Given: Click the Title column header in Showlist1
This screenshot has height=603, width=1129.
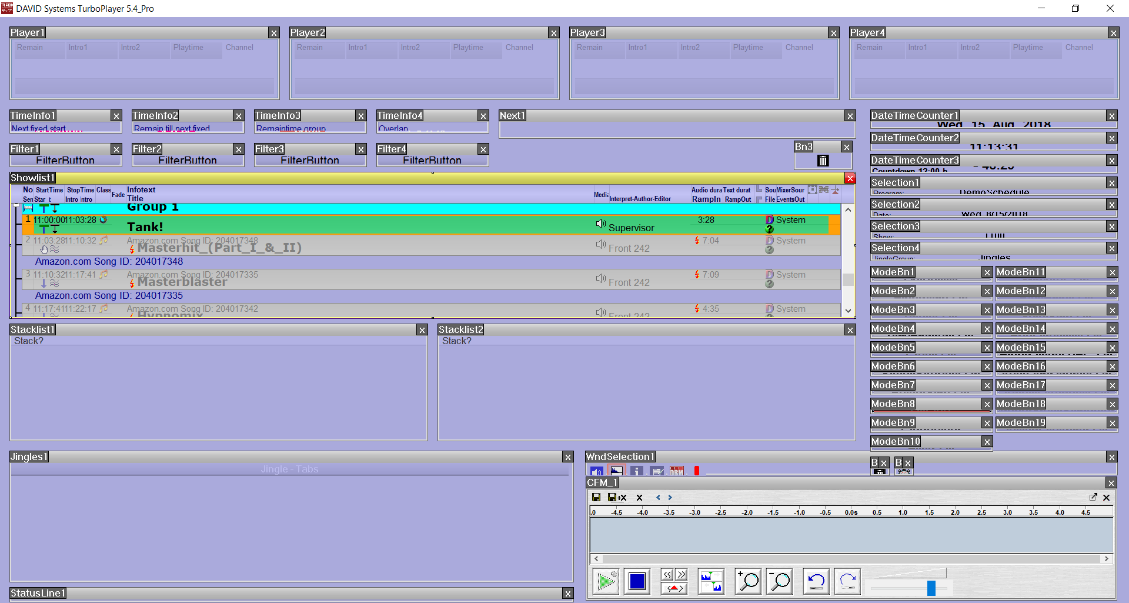Looking at the screenshot, I should point(135,199).
